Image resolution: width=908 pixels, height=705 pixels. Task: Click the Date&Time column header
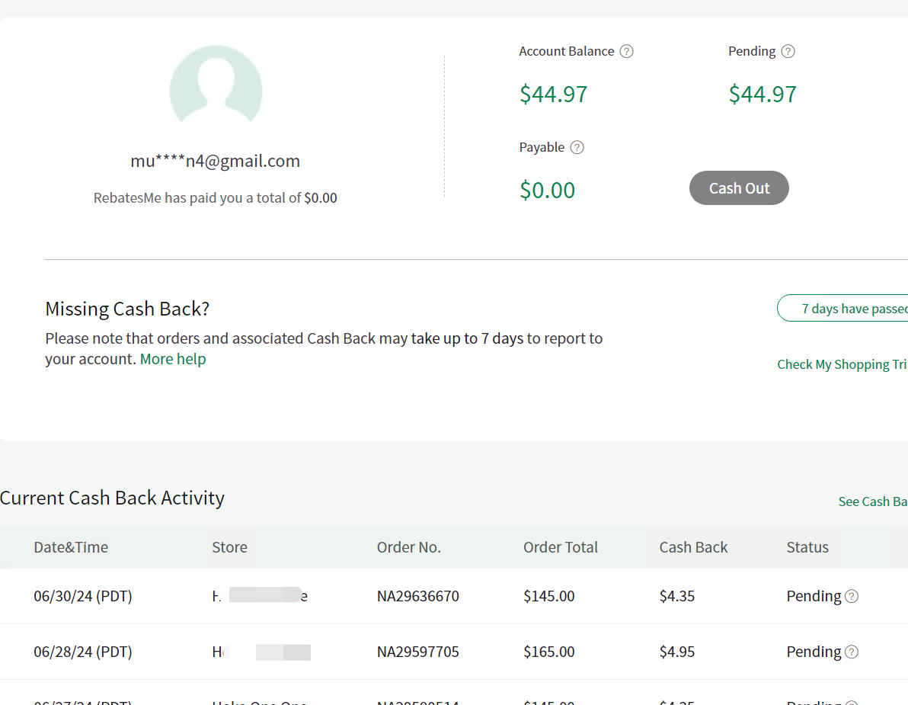71,547
